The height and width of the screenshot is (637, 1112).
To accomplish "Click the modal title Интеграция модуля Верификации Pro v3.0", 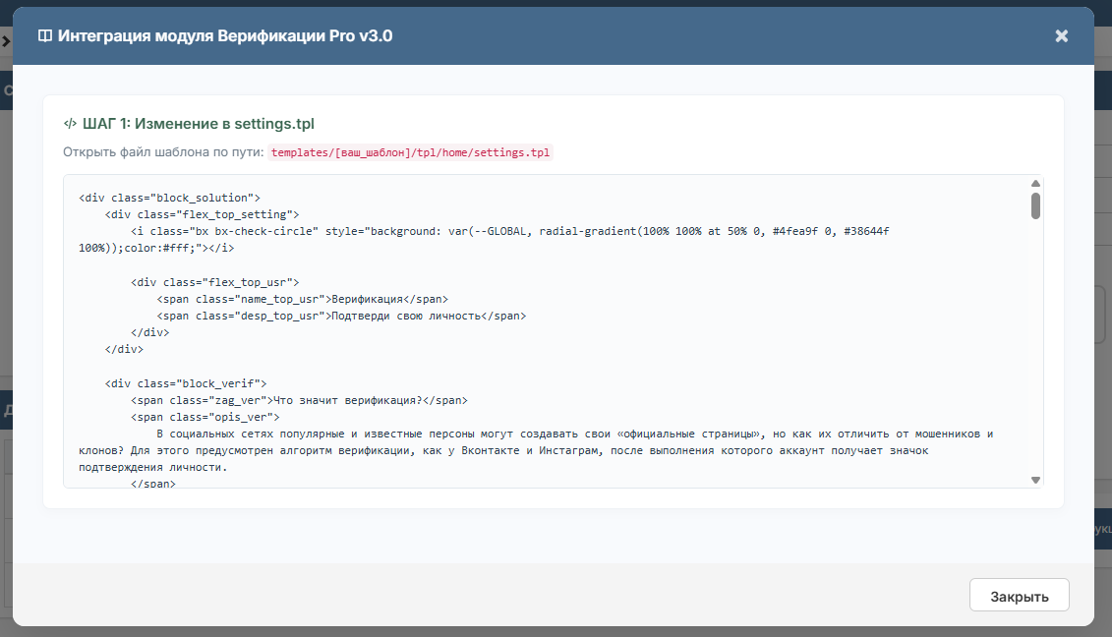I will click(225, 36).
